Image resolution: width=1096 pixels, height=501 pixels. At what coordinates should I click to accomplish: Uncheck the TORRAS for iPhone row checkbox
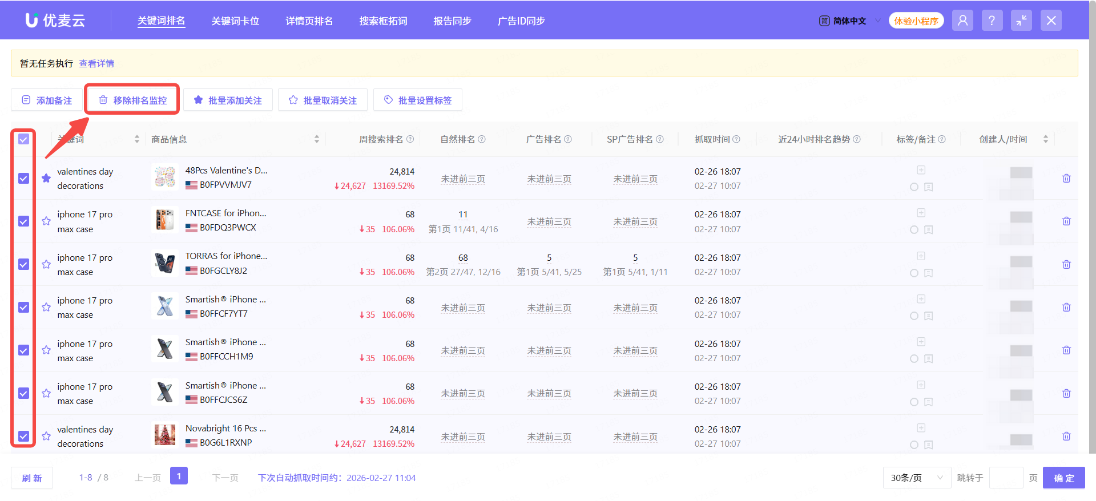pyautogui.click(x=23, y=264)
